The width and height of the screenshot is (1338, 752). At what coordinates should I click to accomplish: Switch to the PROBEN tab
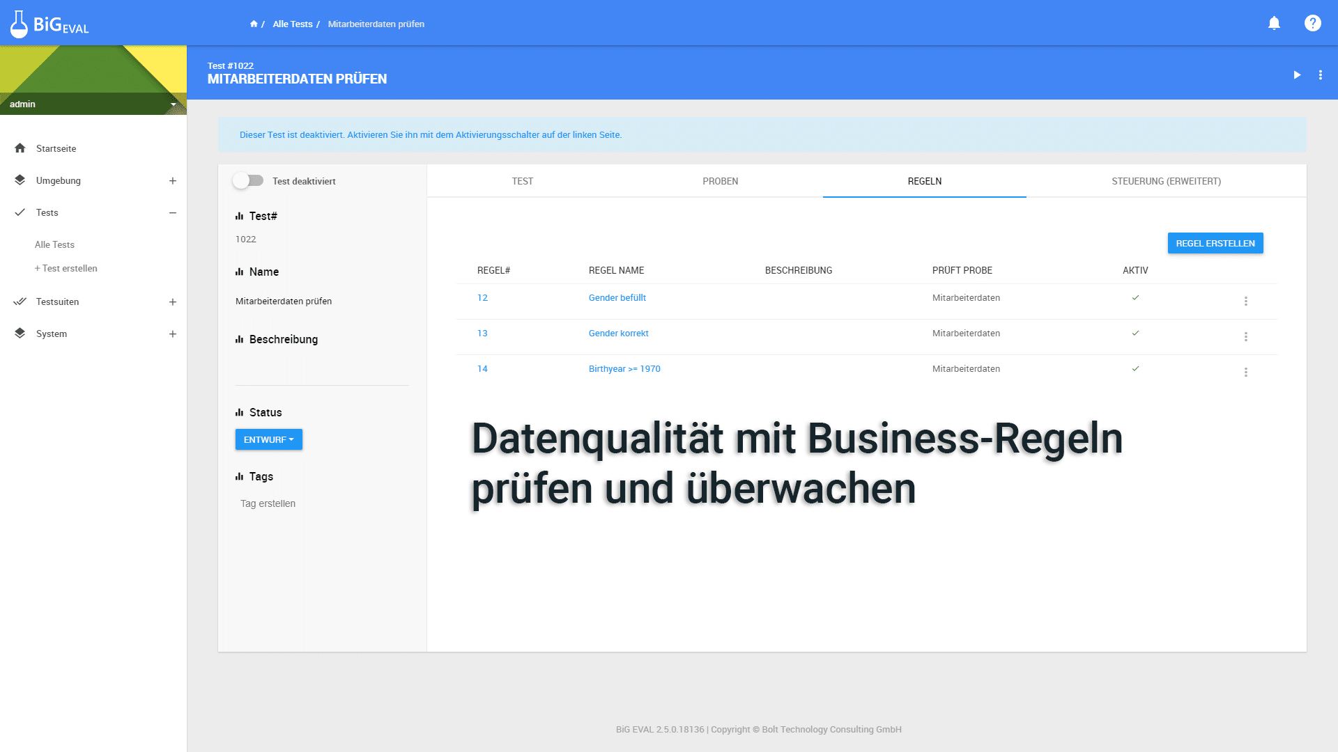(720, 181)
